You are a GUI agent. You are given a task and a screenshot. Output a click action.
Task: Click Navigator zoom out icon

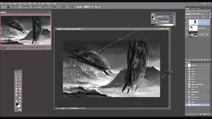[7, 48]
